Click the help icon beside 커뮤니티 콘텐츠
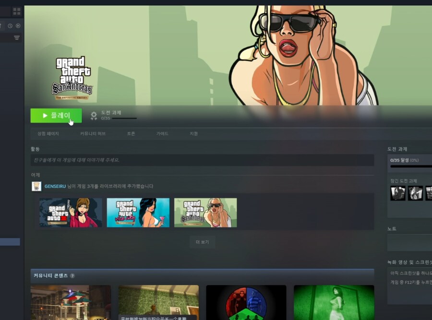432x320 pixels. (x=72, y=276)
